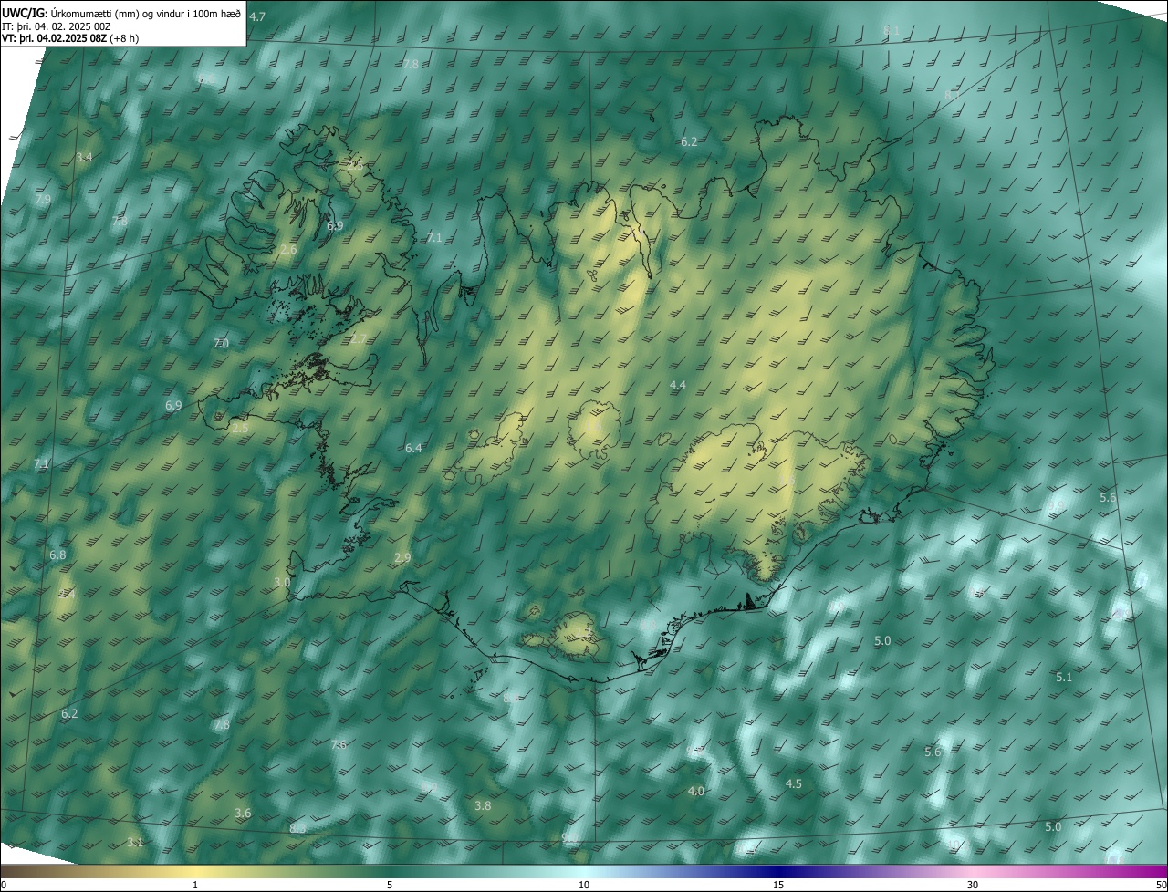Click the value 3.6 on the map
The image size is (1168, 892).
pyautogui.click(x=243, y=813)
